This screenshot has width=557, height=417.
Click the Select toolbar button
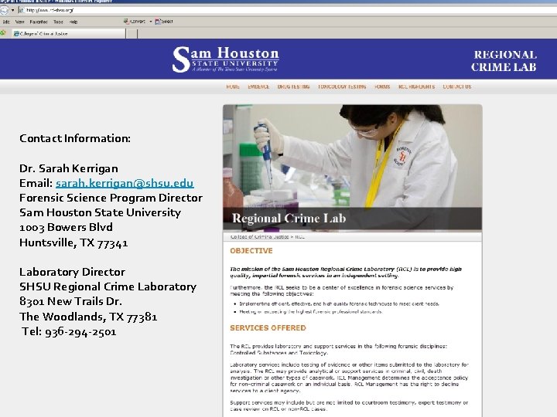[164, 22]
